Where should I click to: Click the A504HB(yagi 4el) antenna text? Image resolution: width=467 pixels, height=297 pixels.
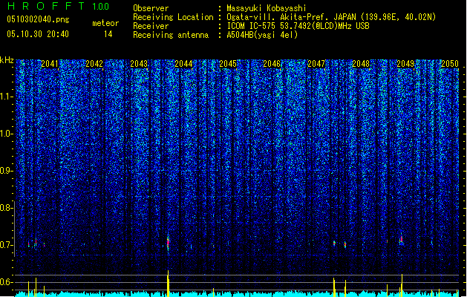262,35
